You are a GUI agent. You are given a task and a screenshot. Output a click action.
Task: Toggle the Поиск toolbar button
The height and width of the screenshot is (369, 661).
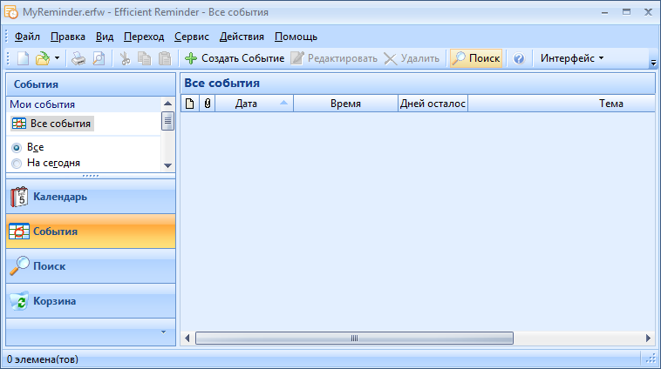476,58
